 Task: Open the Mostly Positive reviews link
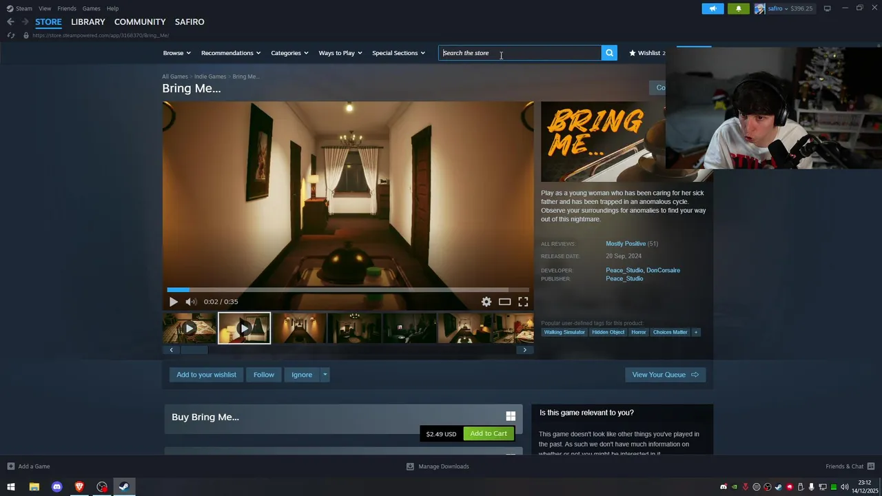(626, 244)
